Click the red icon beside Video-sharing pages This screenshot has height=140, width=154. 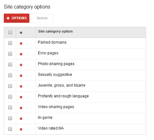[21, 108]
